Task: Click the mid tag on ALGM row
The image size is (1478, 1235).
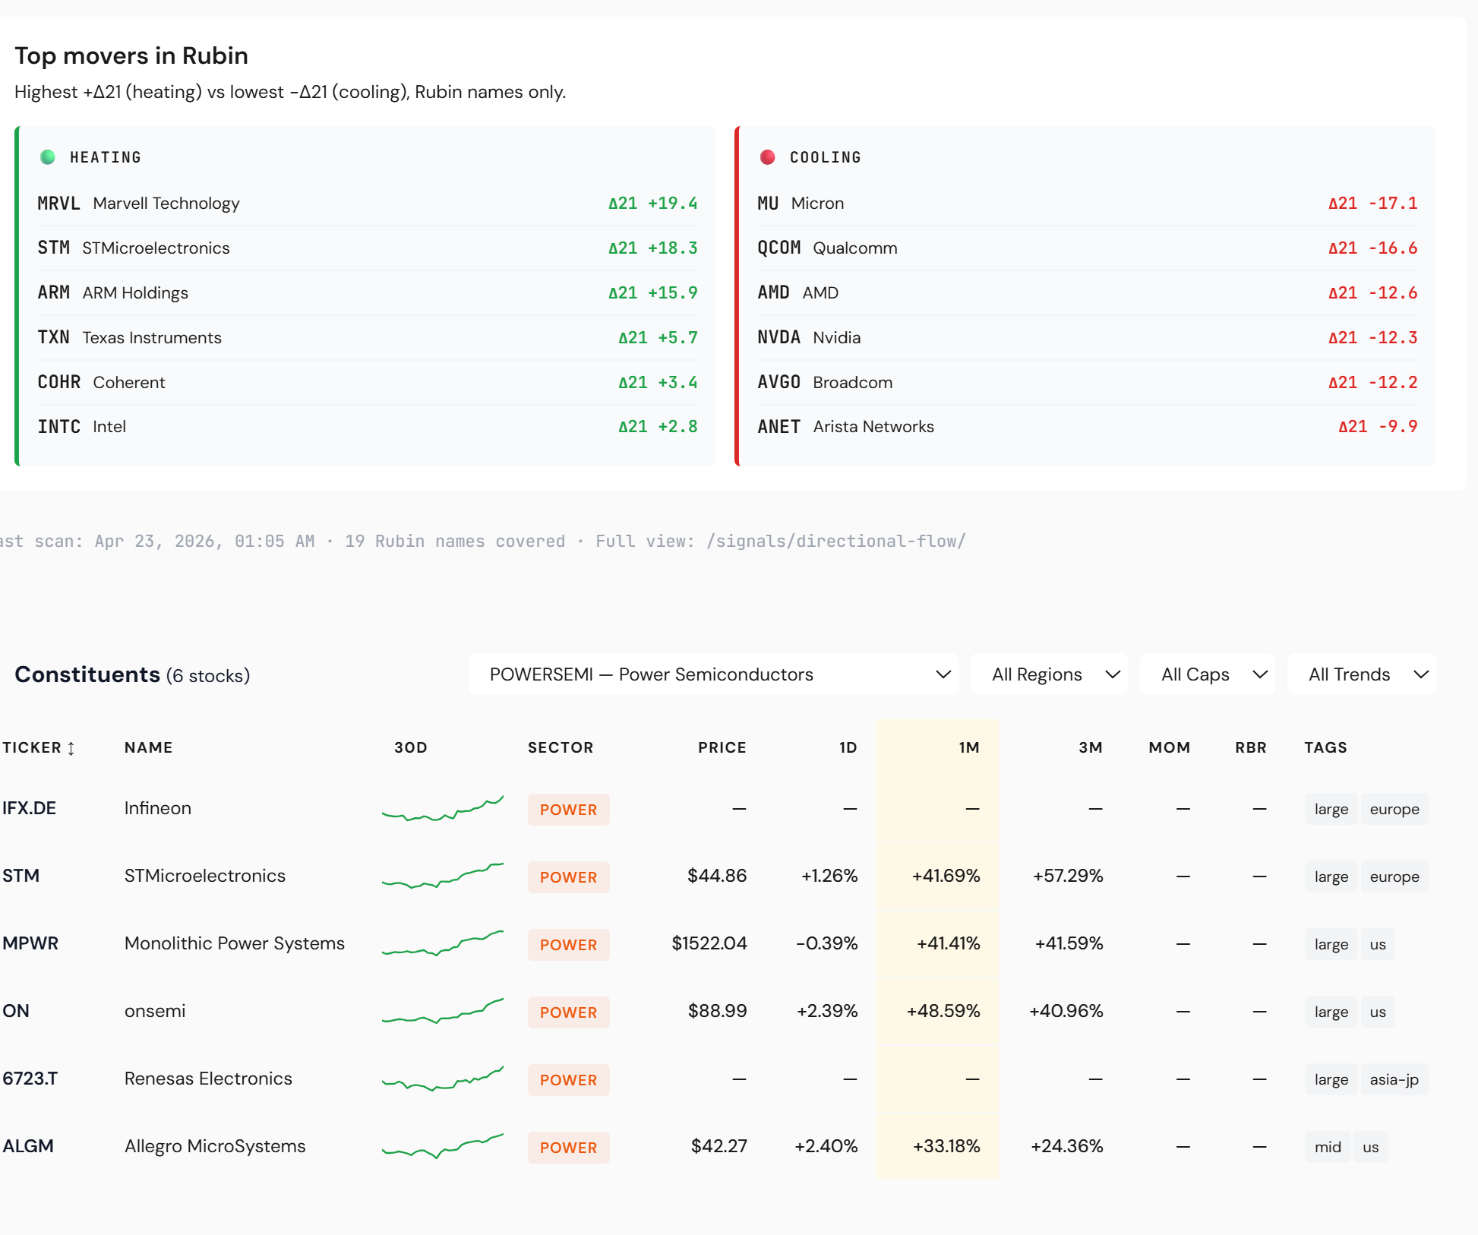Action: click(x=1328, y=1147)
